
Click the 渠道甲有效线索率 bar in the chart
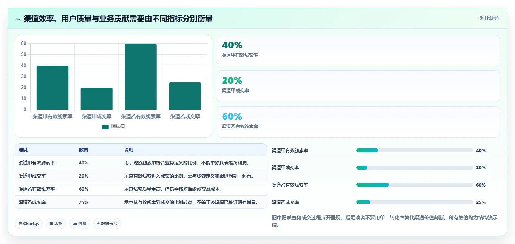53,88
